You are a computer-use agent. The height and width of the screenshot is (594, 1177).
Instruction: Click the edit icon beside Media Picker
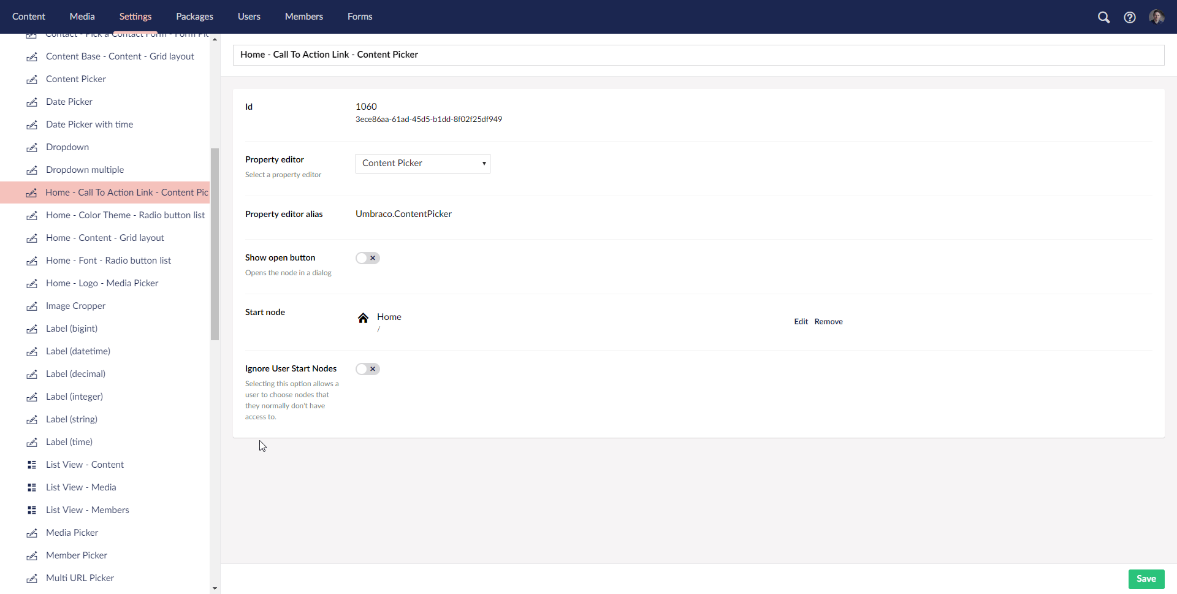(x=32, y=533)
